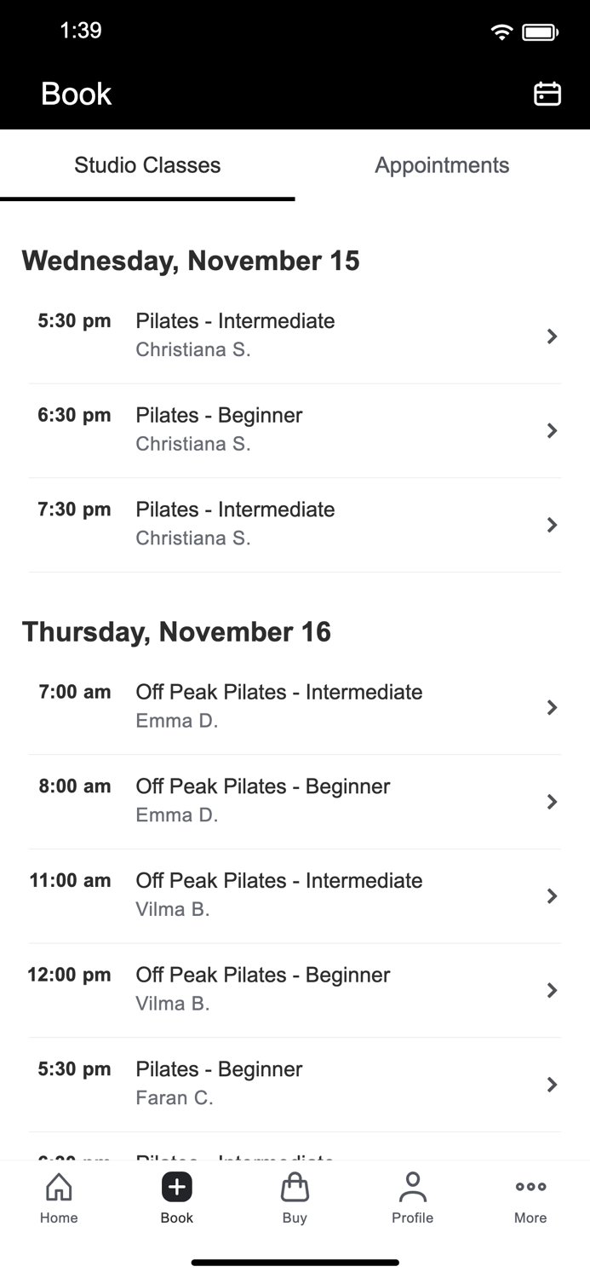The height and width of the screenshot is (1278, 590).
Task: Expand the 7:00 am Off Peak Pilates Intermediate chevron
Action: coord(552,707)
